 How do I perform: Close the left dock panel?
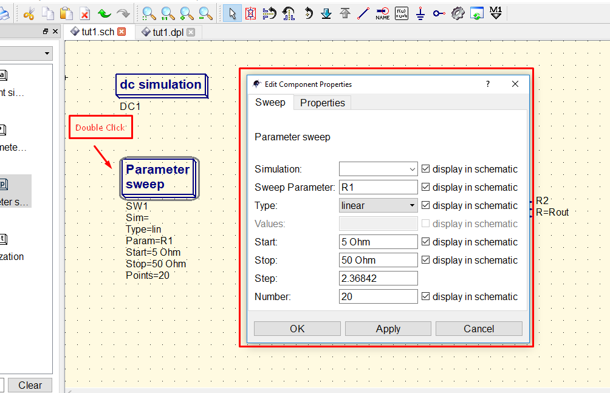point(55,32)
